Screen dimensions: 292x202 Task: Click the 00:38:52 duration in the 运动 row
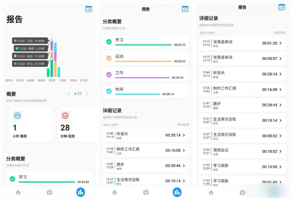point(180,61)
